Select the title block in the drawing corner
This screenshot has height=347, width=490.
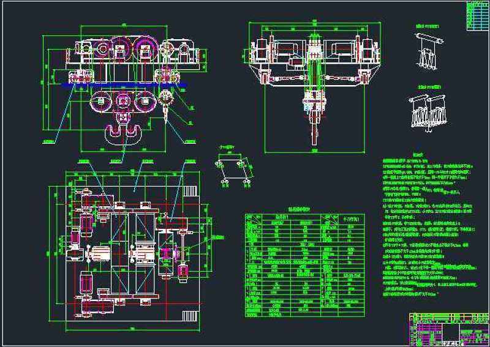click(449, 328)
